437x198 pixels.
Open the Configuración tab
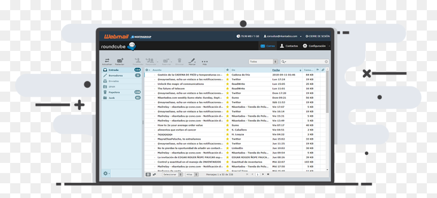pyautogui.click(x=314, y=46)
